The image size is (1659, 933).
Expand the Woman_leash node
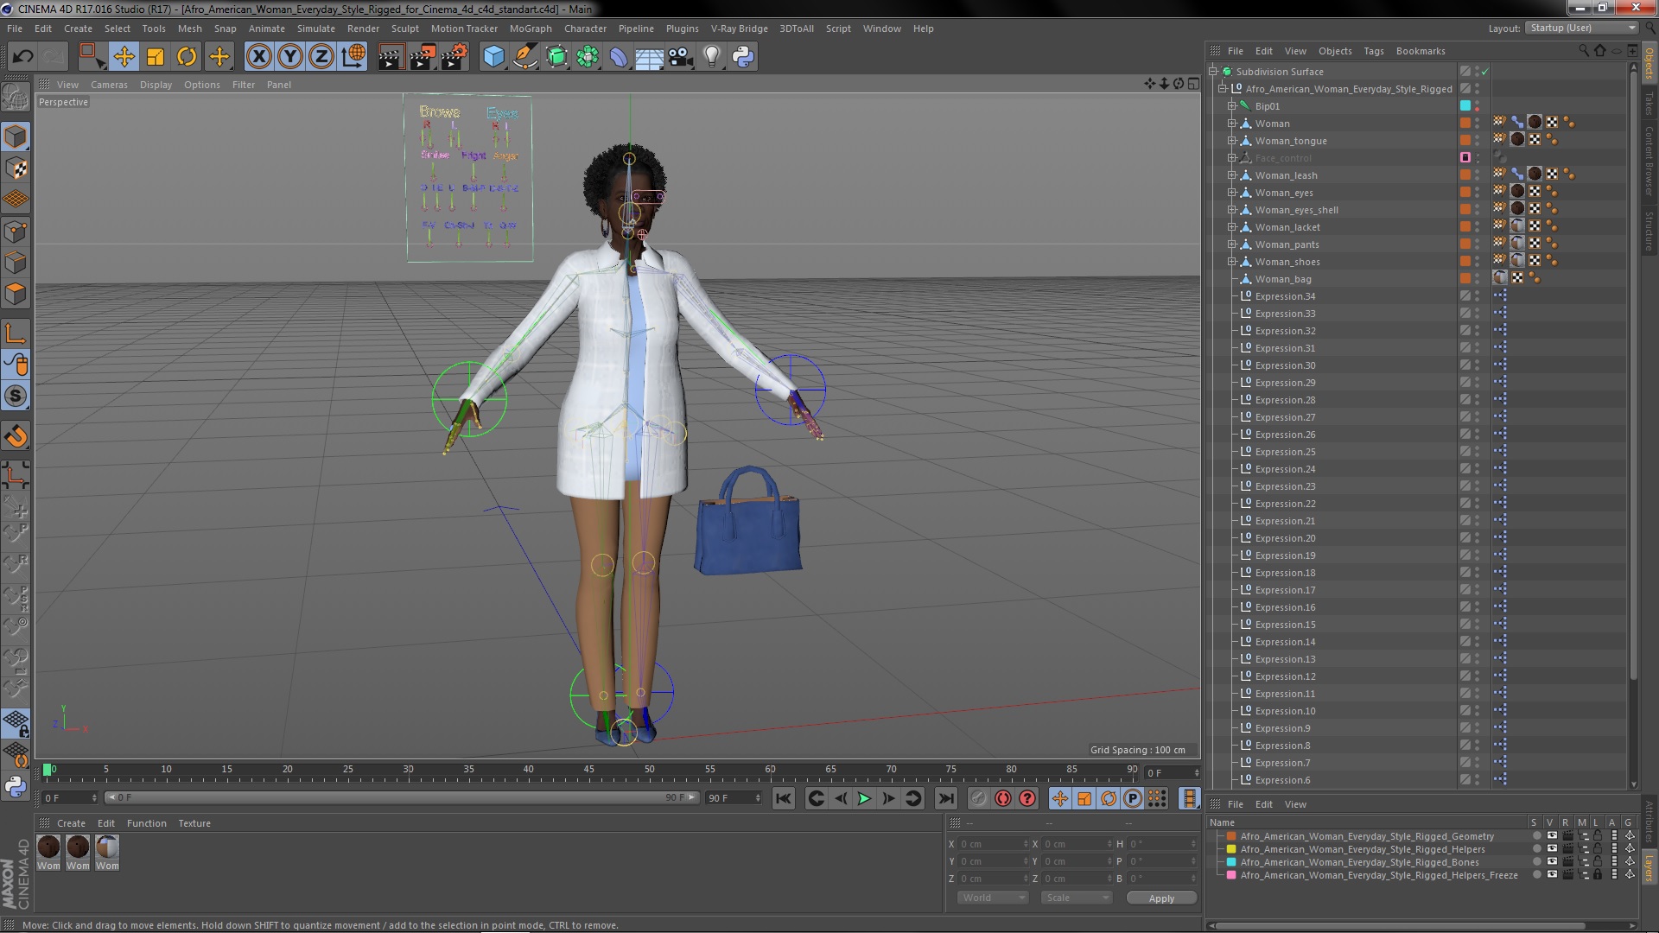[x=1232, y=175]
